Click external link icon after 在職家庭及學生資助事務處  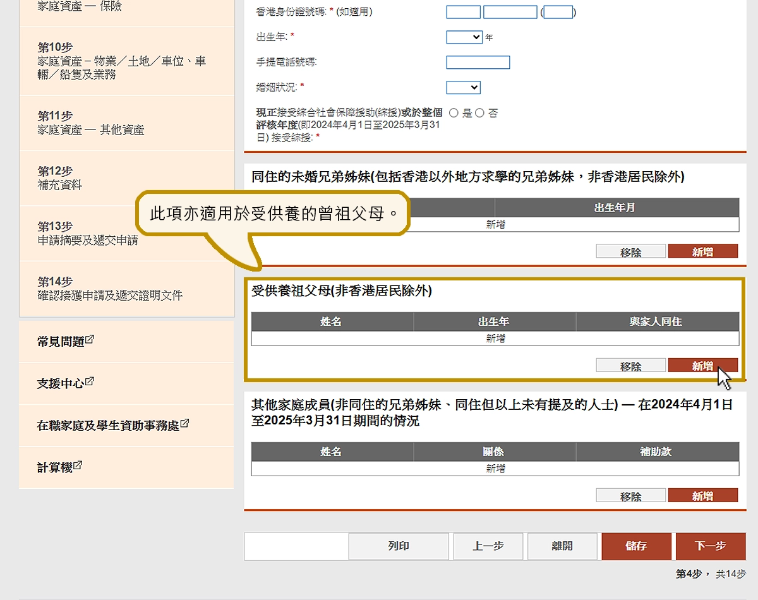[x=184, y=424]
